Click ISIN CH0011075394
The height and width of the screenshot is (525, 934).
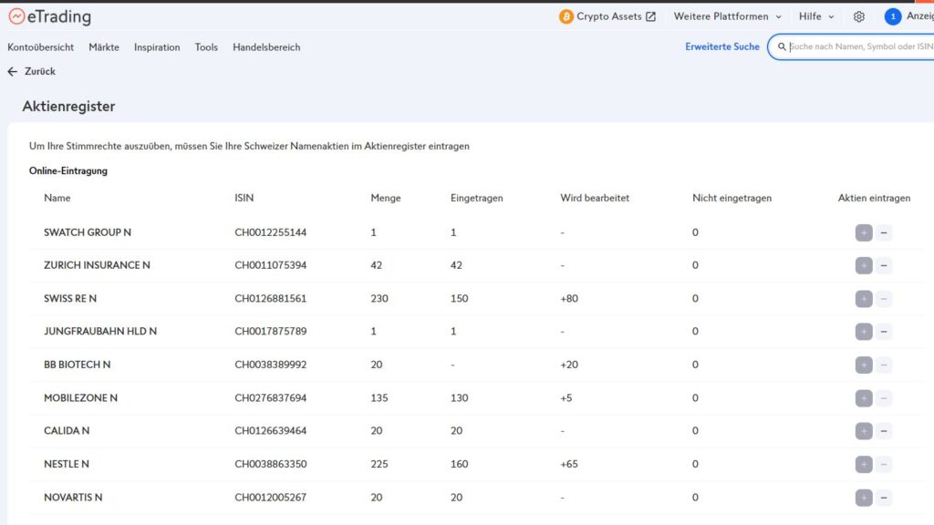pos(270,265)
